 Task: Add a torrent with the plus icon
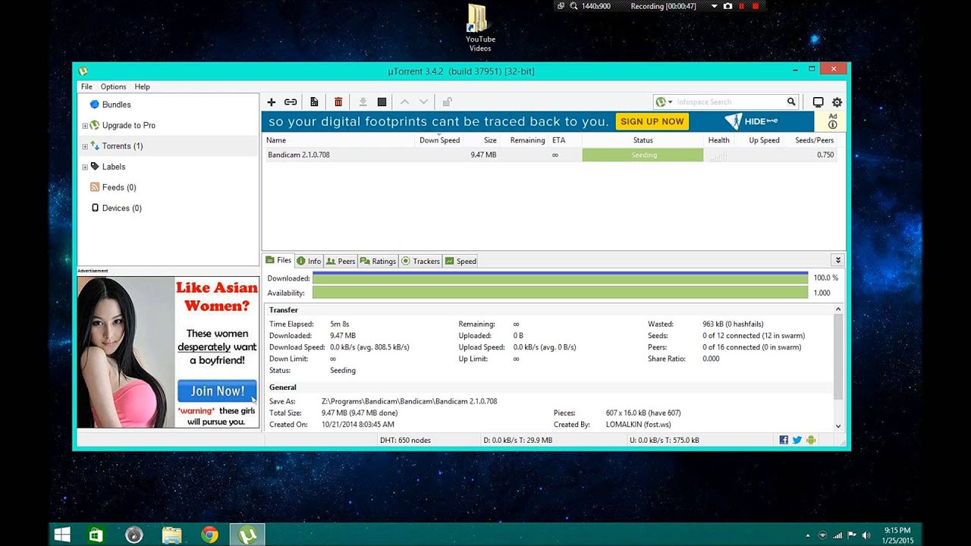(272, 102)
